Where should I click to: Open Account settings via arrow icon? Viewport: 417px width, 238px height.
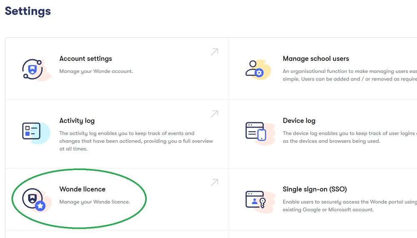pos(215,52)
